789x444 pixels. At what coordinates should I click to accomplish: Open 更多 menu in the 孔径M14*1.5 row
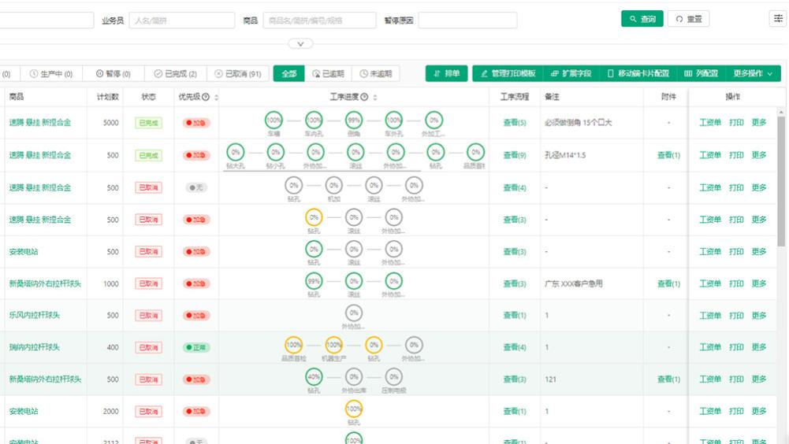point(759,155)
